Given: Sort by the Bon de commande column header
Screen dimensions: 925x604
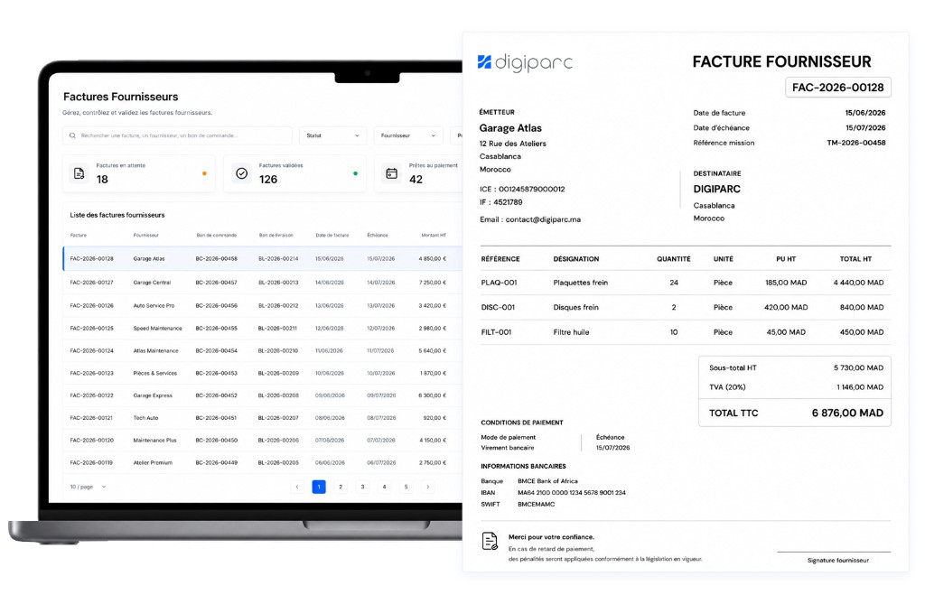Looking at the screenshot, I should click(217, 236).
